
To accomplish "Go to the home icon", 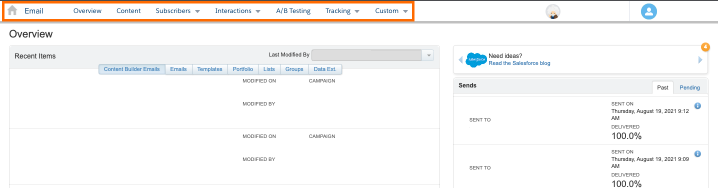I will 12,10.
